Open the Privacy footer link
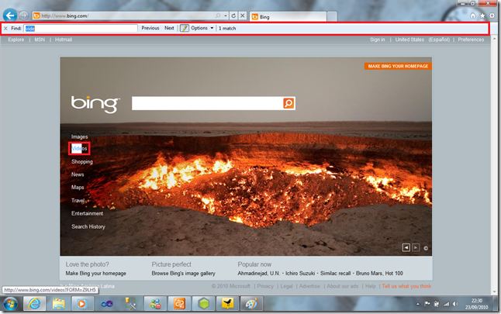The image size is (501, 314). pyautogui.click(x=265, y=286)
